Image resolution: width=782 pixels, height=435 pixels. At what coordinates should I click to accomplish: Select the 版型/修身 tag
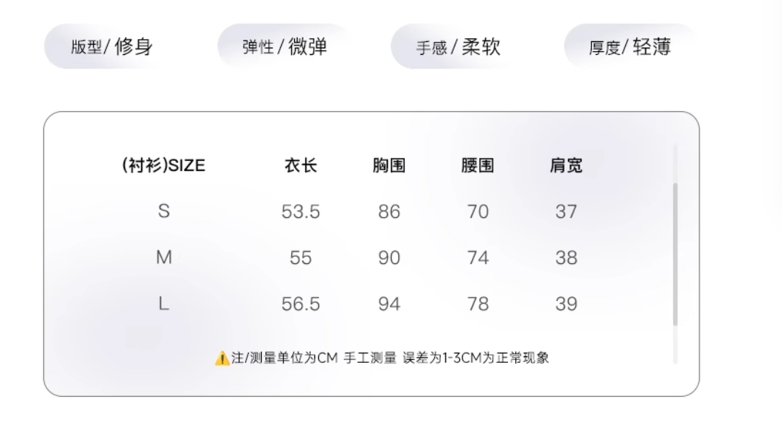[x=111, y=48]
